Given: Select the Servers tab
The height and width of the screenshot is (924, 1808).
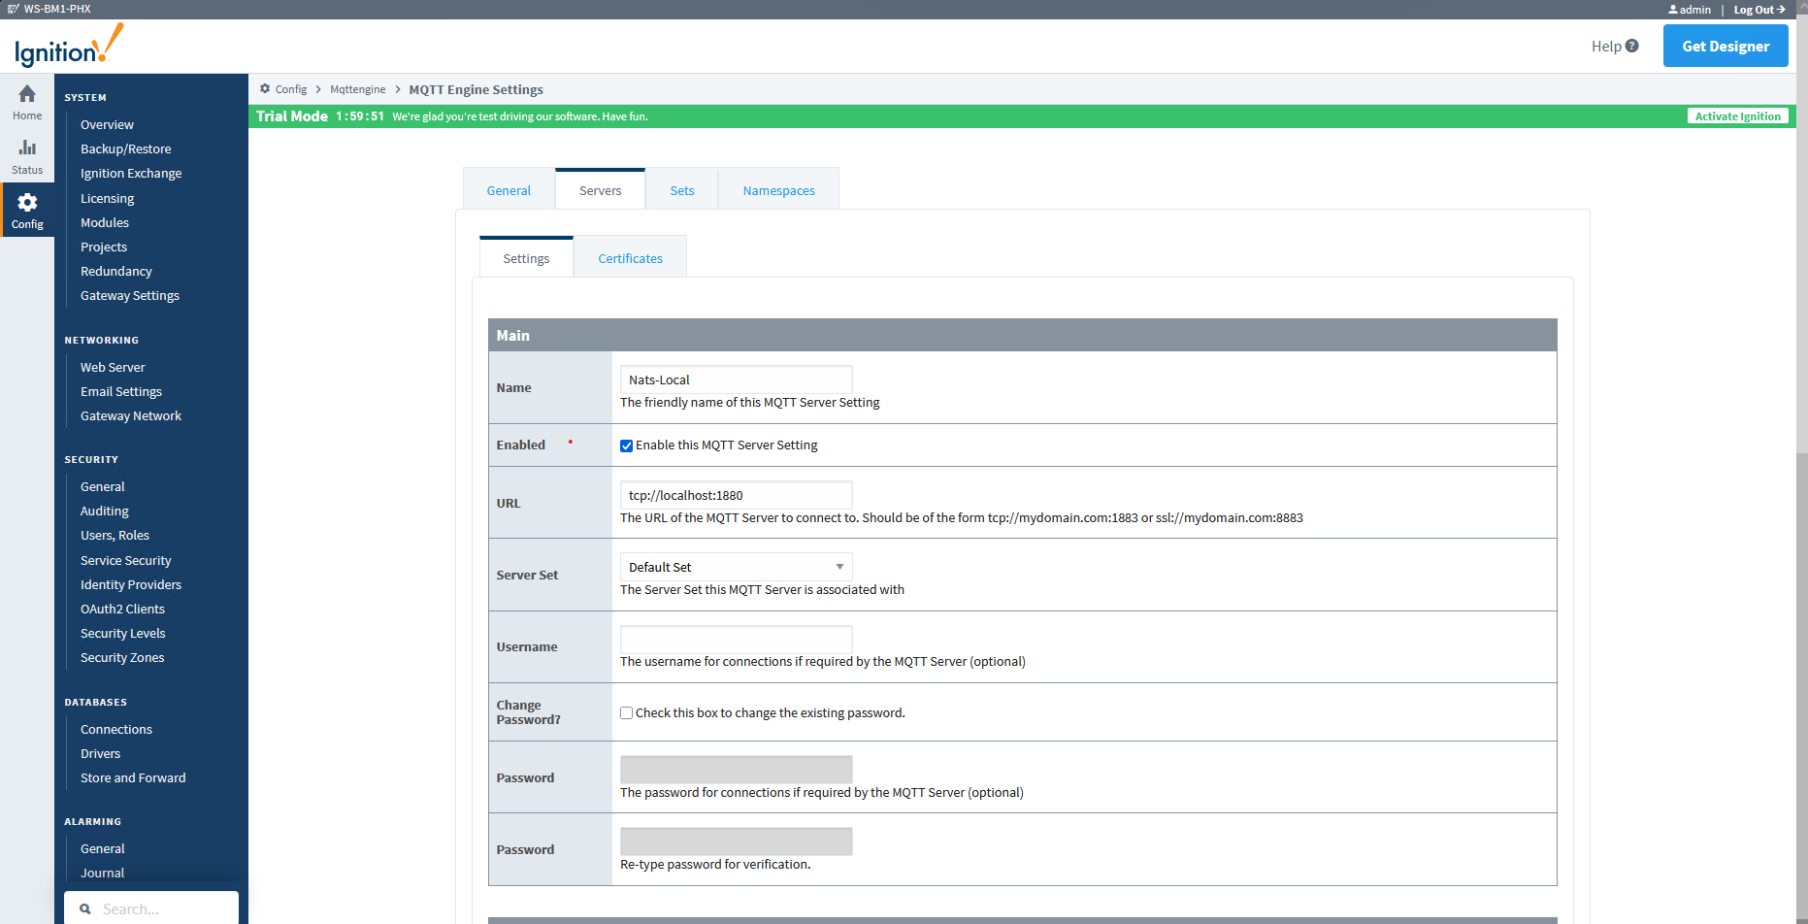Looking at the screenshot, I should (601, 190).
